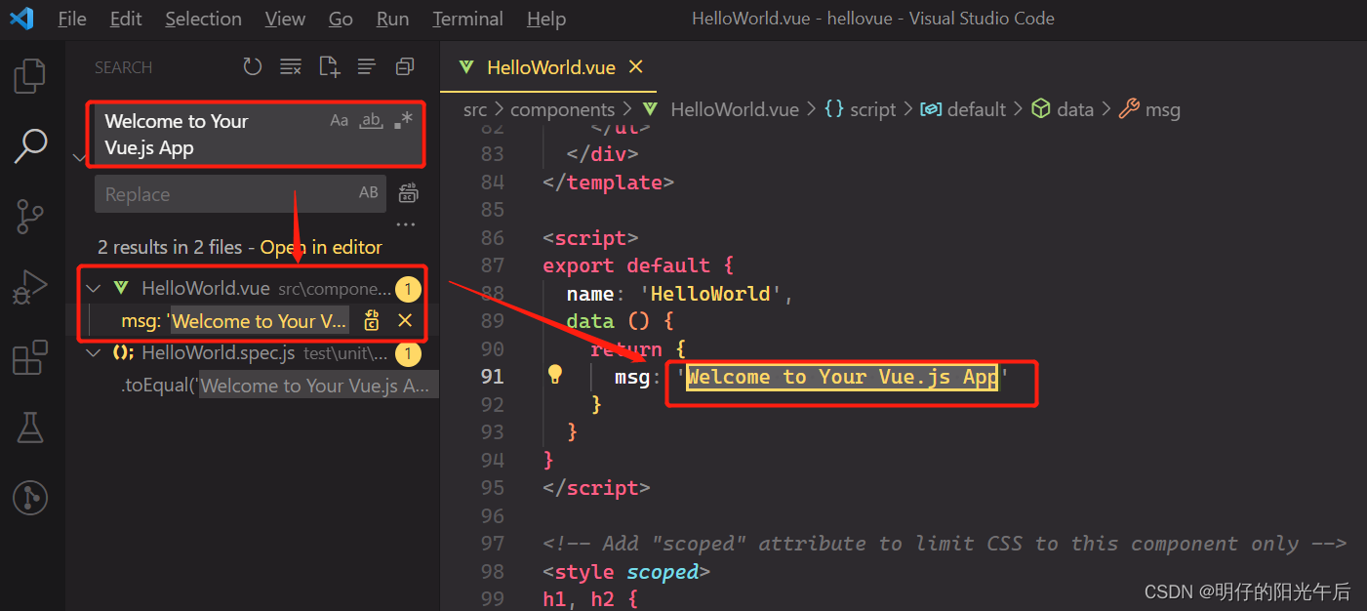The image size is (1367, 611).
Task: Select the Source Control icon
Action: [30, 216]
